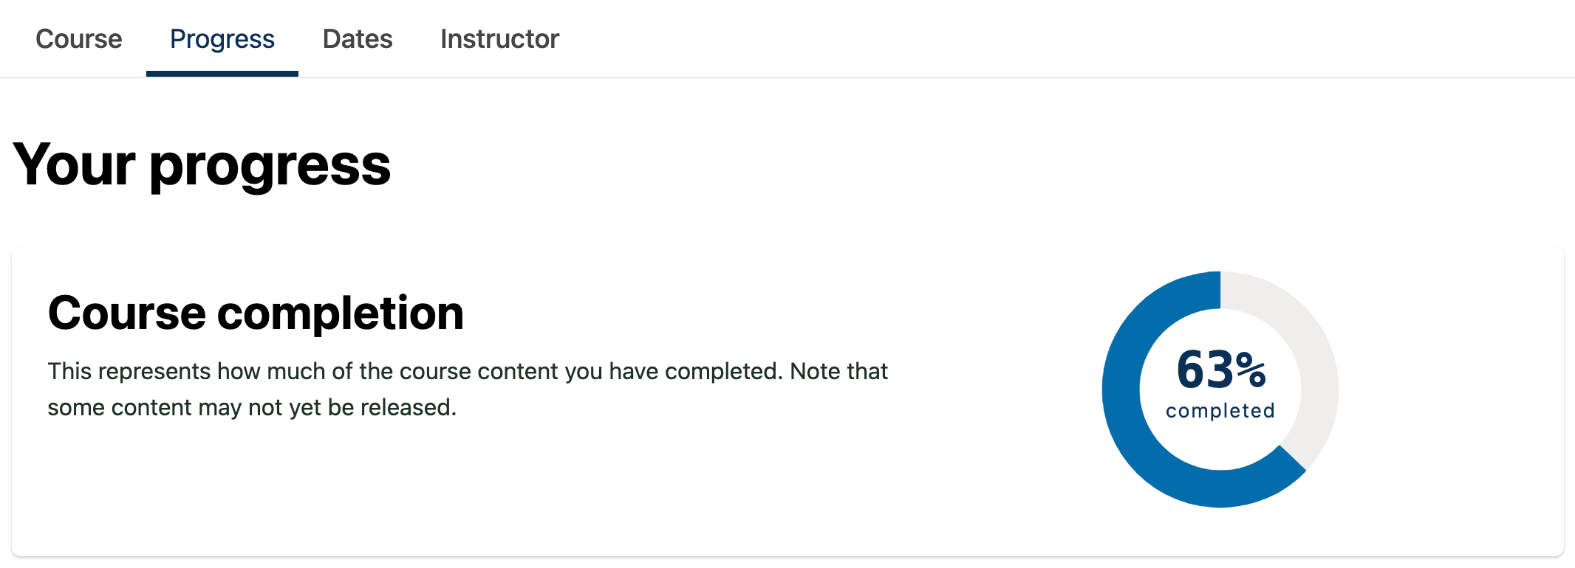Click the word "Your" in the page heading

pyautogui.click(x=74, y=165)
